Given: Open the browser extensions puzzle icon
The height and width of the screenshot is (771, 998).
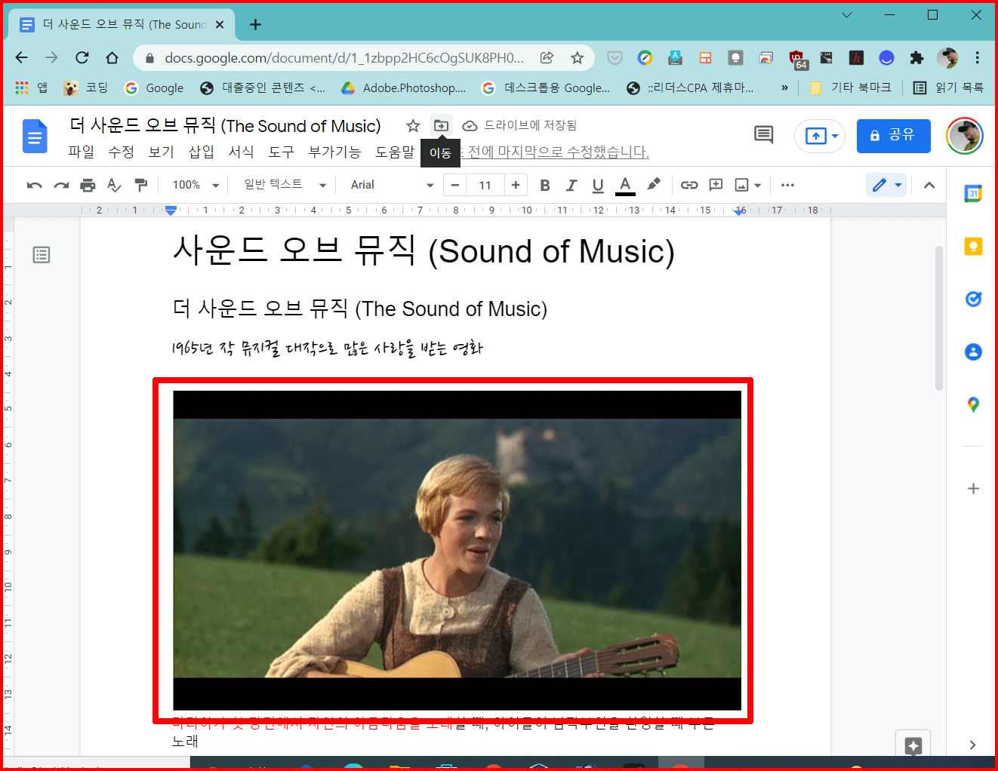Looking at the screenshot, I should pos(916,58).
